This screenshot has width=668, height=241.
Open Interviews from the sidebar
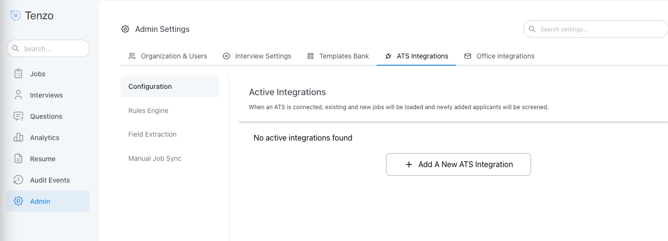(x=48, y=95)
